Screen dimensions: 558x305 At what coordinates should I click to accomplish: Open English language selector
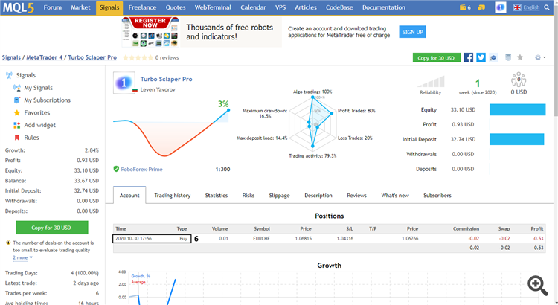tap(526, 7)
